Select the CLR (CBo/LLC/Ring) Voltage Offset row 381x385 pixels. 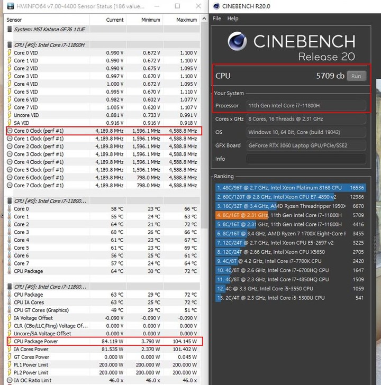(x=102, y=326)
